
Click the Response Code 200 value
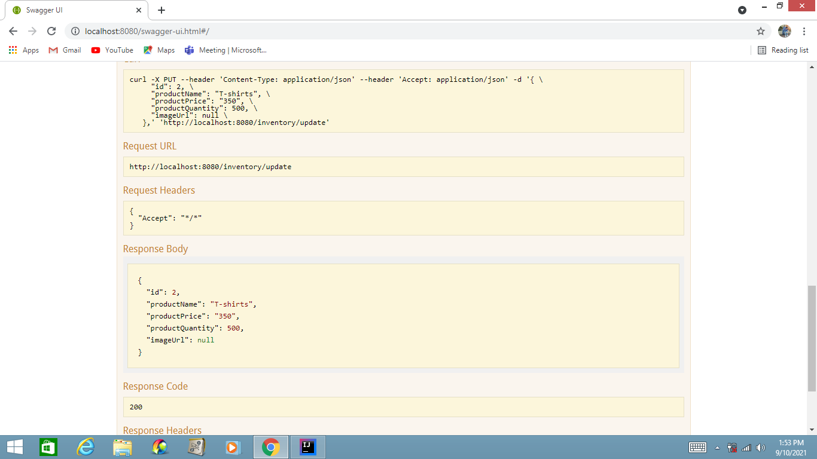click(136, 407)
